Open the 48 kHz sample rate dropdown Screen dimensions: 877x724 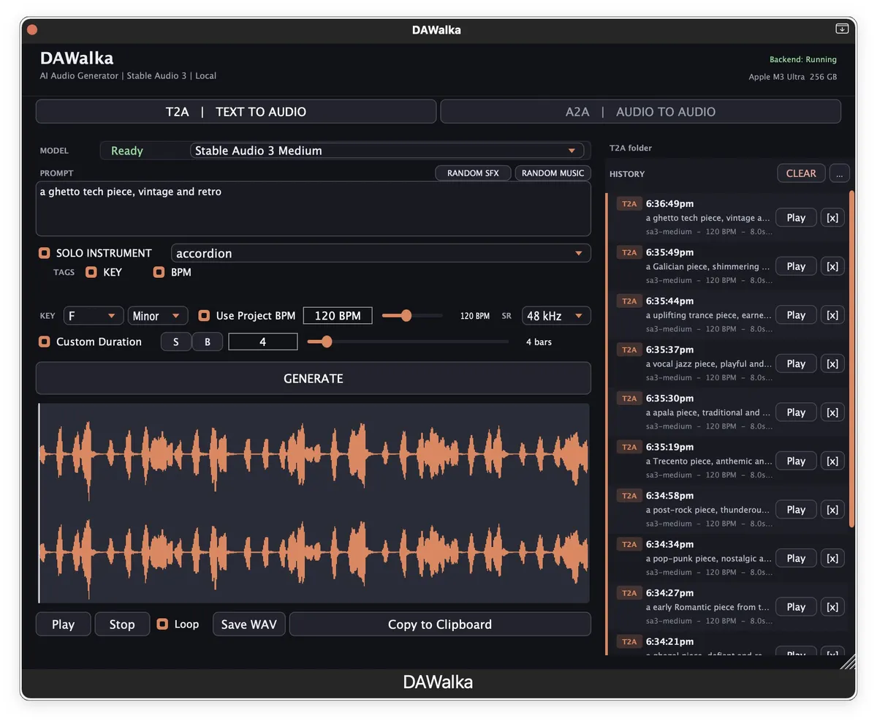click(x=556, y=316)
